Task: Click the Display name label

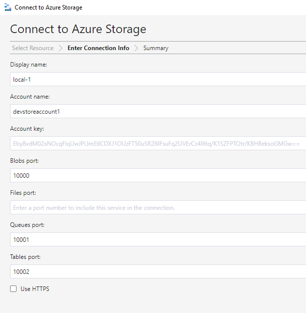Action: [x=29, y=65]
